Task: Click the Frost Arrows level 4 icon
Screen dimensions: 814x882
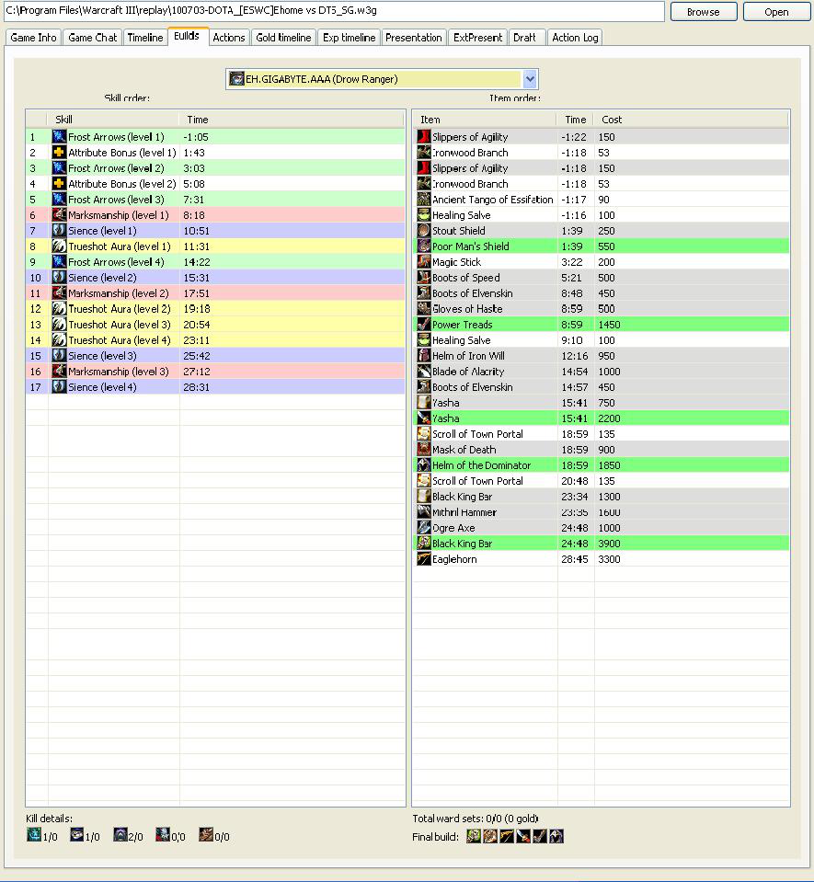Action: click(x=59, y=262)
